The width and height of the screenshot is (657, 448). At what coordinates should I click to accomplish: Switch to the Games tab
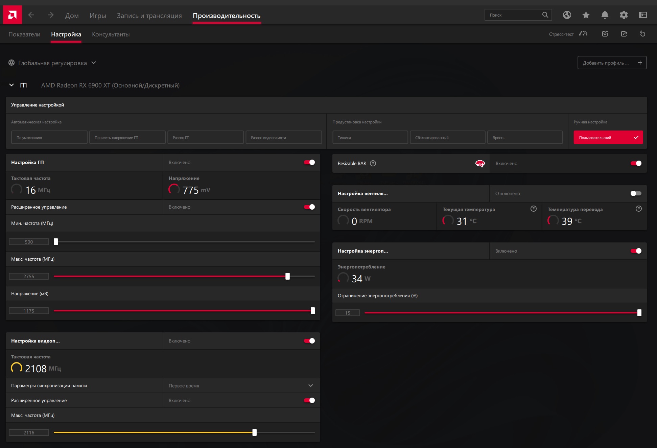point(98,16)
